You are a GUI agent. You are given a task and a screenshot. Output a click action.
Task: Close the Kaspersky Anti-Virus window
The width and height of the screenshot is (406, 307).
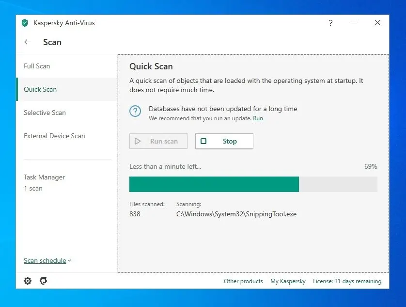377,23
